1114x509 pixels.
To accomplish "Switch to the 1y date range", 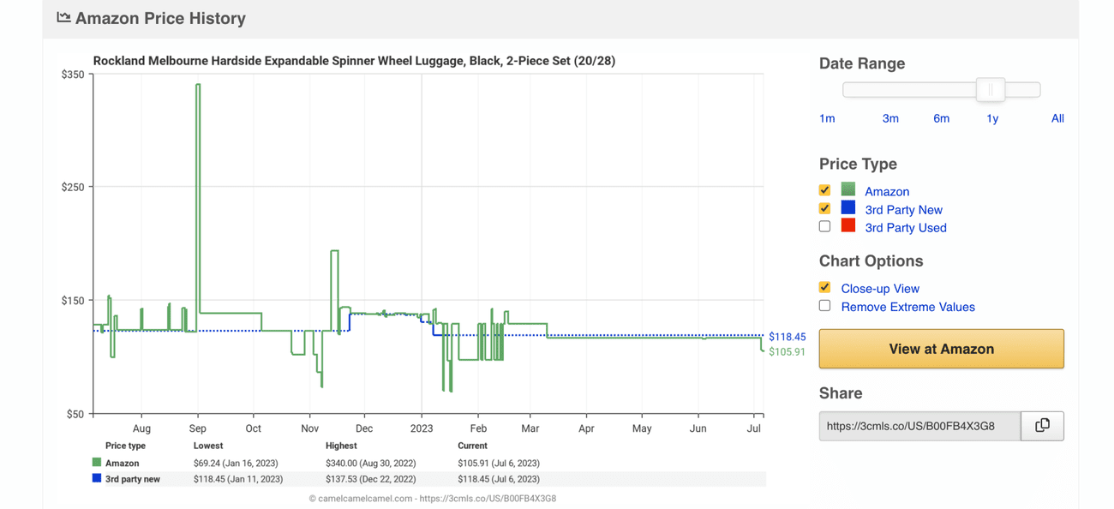I will coord(992,118).
